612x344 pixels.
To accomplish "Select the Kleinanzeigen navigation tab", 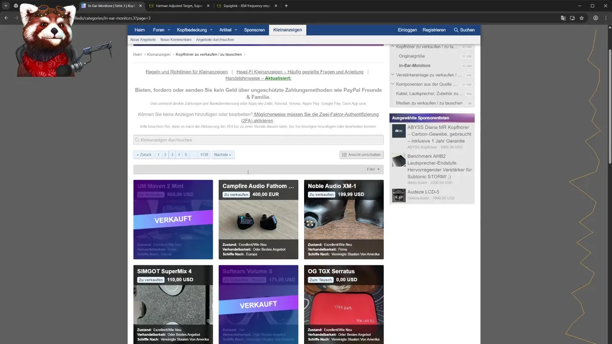I will pyautogui.click(x=287, y=30).
